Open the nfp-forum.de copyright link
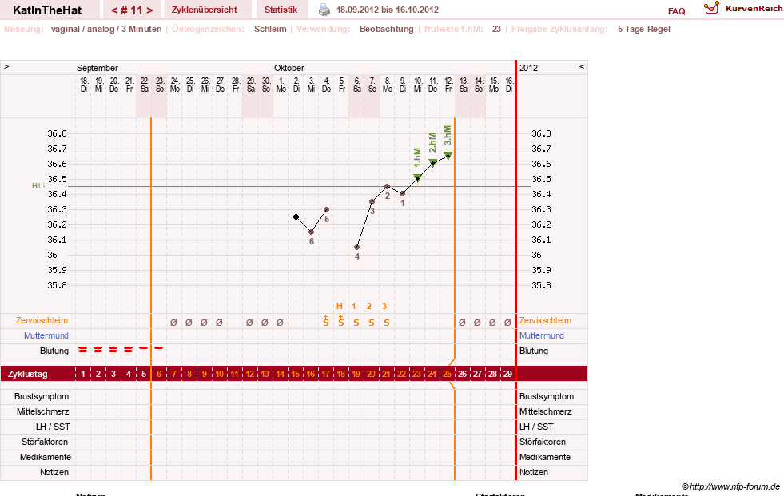The height and width of the screenshot is (496, 784). pyautogui.click(x=730, y=486)
